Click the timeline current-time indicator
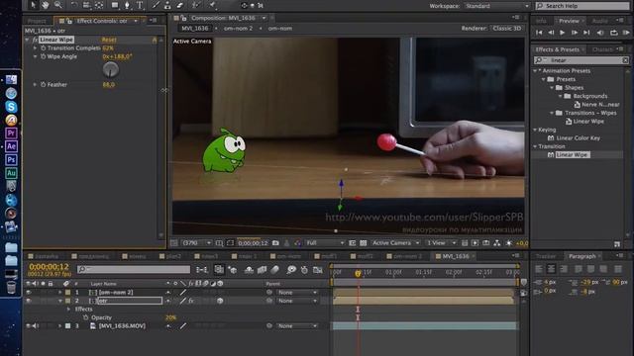 [x=358, y=273]
